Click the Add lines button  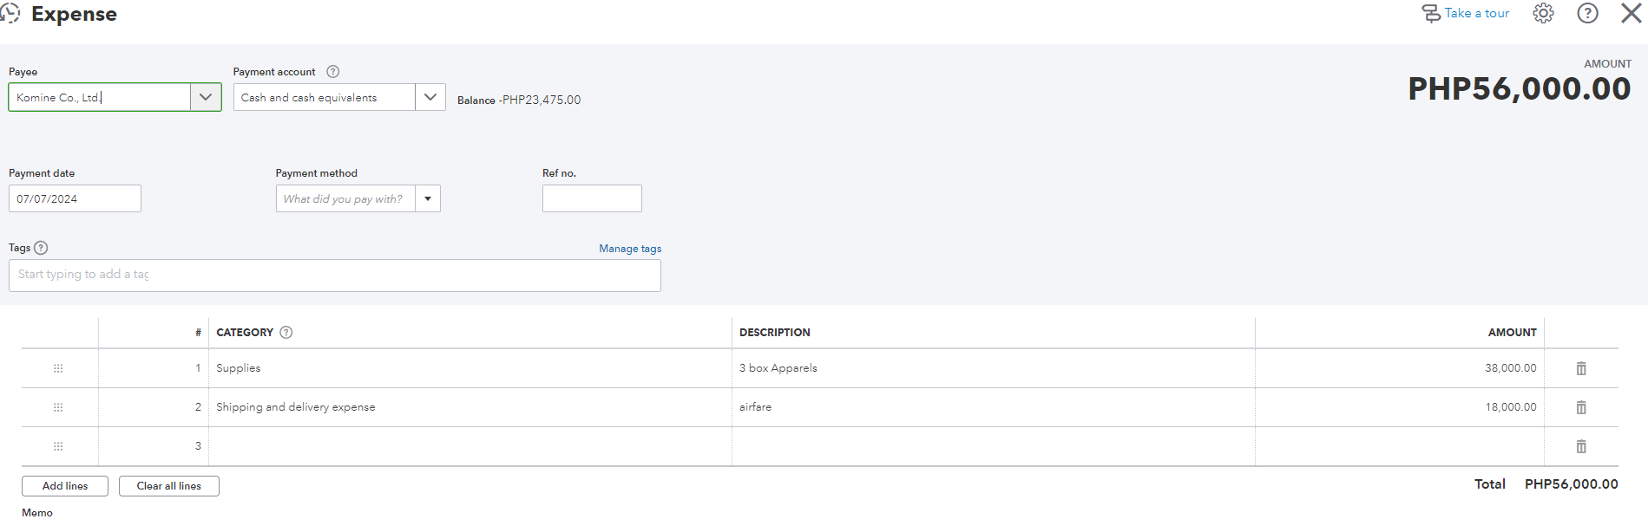(65, 486)
